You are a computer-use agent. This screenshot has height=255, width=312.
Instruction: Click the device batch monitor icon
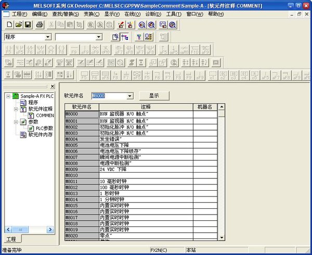click(x=163, y=25)
